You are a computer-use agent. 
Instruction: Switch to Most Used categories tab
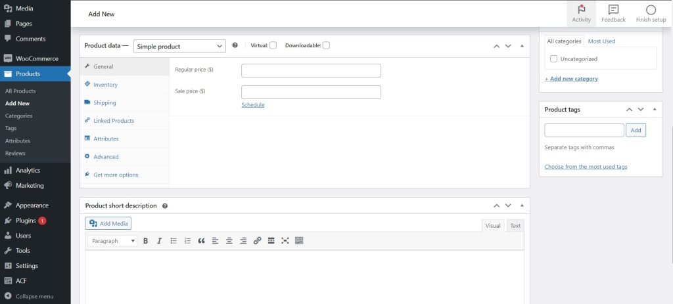[x=601, y=41]
